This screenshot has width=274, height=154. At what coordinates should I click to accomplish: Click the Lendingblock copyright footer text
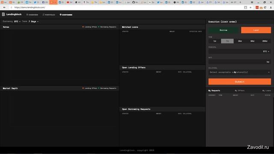tap(137, 150)
